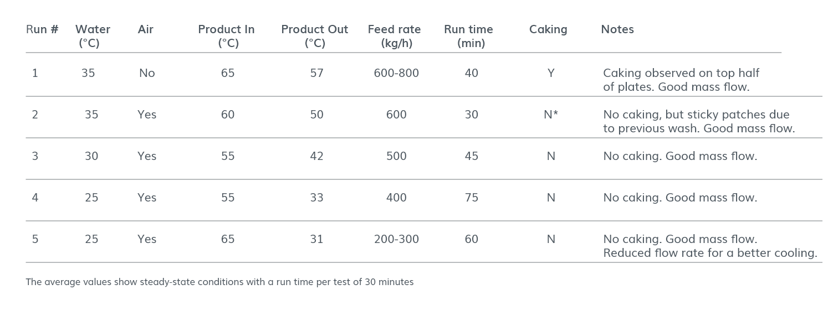Click the "Run time (min)" column header

468,36
